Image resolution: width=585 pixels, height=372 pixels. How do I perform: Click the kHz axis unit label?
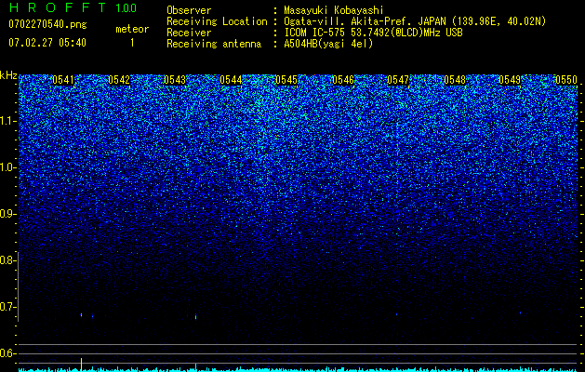[8, 75]
